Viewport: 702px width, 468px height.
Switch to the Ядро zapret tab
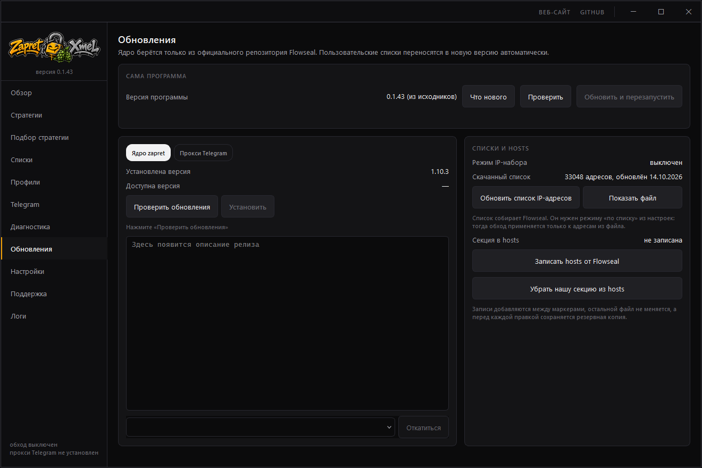(148, 153)
